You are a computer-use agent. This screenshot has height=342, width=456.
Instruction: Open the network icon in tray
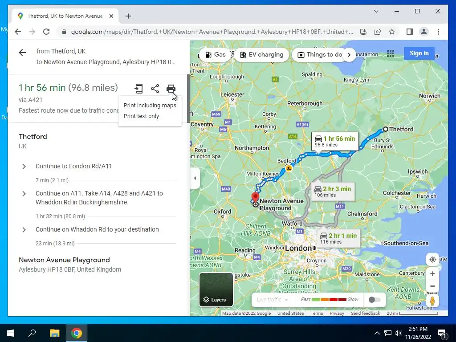(388, 333)
